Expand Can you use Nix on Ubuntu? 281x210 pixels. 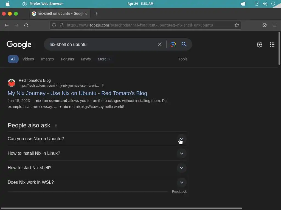[97, 139]
